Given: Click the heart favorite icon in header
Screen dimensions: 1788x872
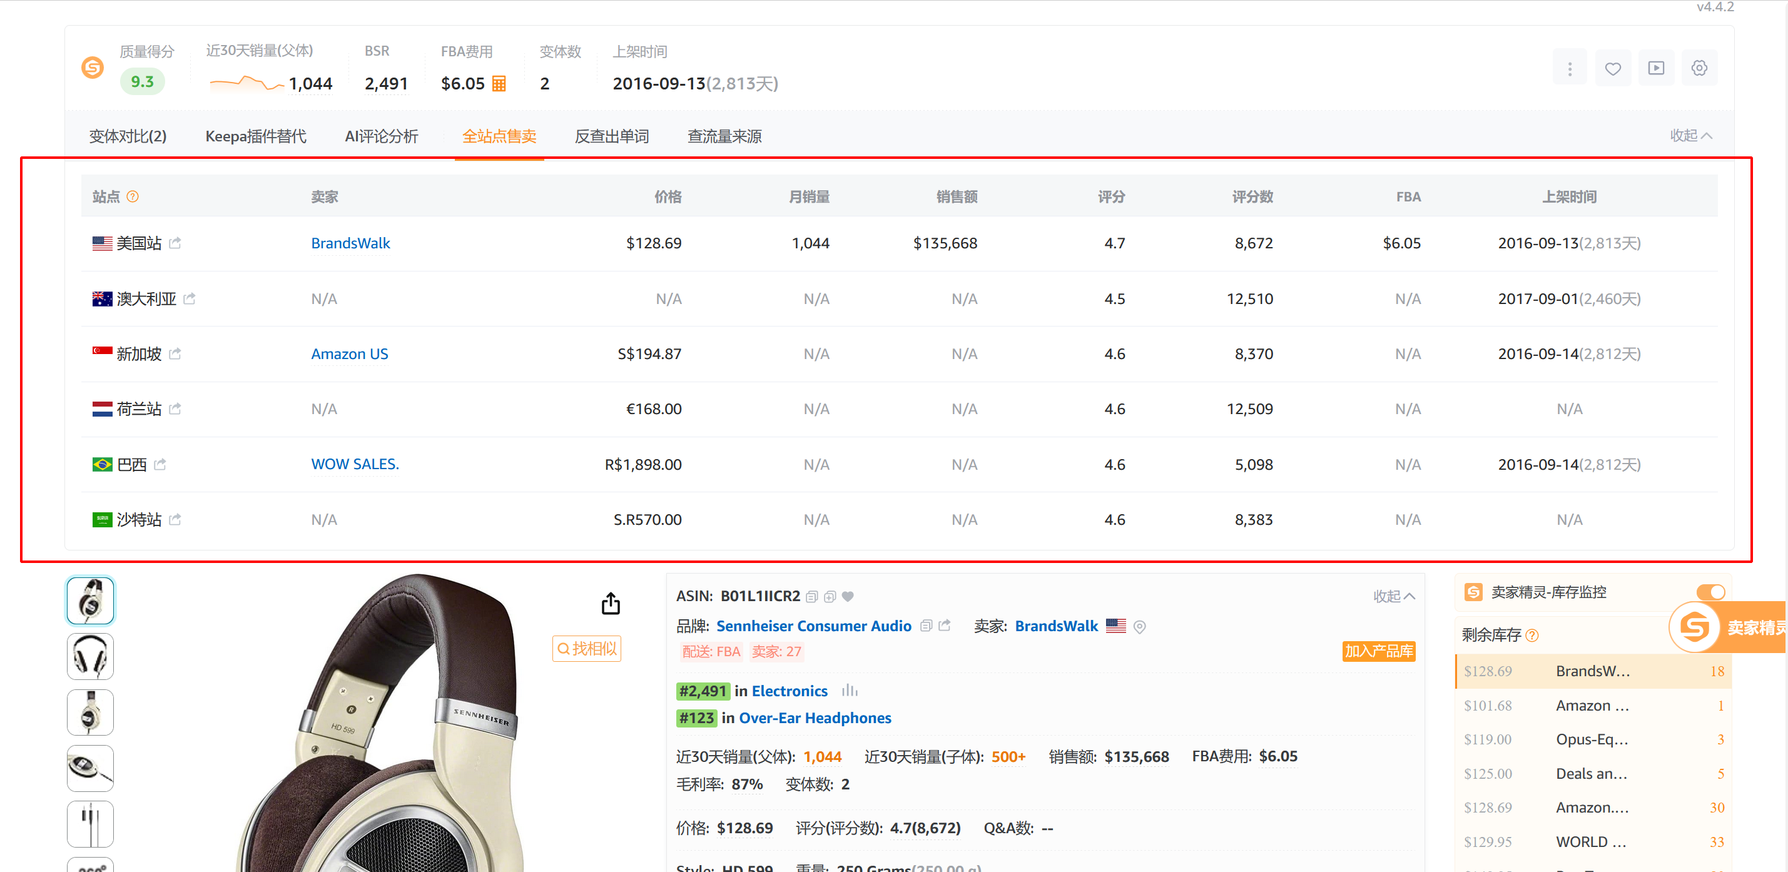Looking at the screenshot, I should coord(1612,69).
